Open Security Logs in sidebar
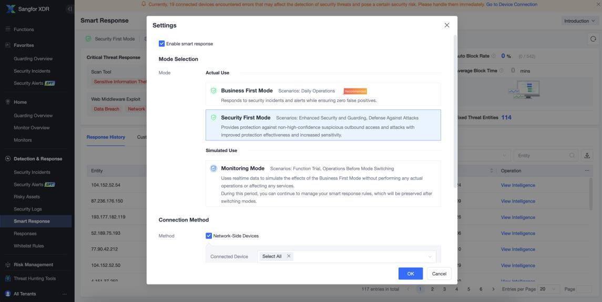This screenshot has width=602, height=302. coord(28,209)
